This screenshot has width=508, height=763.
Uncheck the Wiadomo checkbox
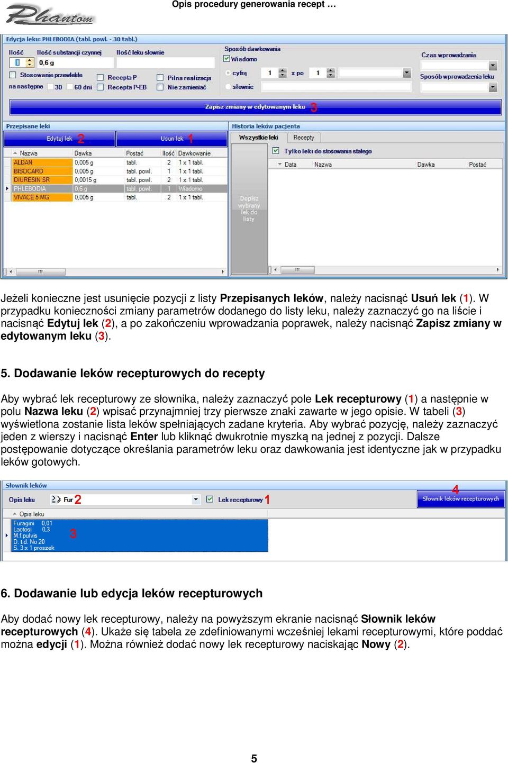coord(226,59)
